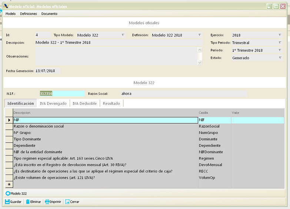Expand the Tipo Modelo dropdown
Viewport: 290px width, 209px height.
pos(123,35)
